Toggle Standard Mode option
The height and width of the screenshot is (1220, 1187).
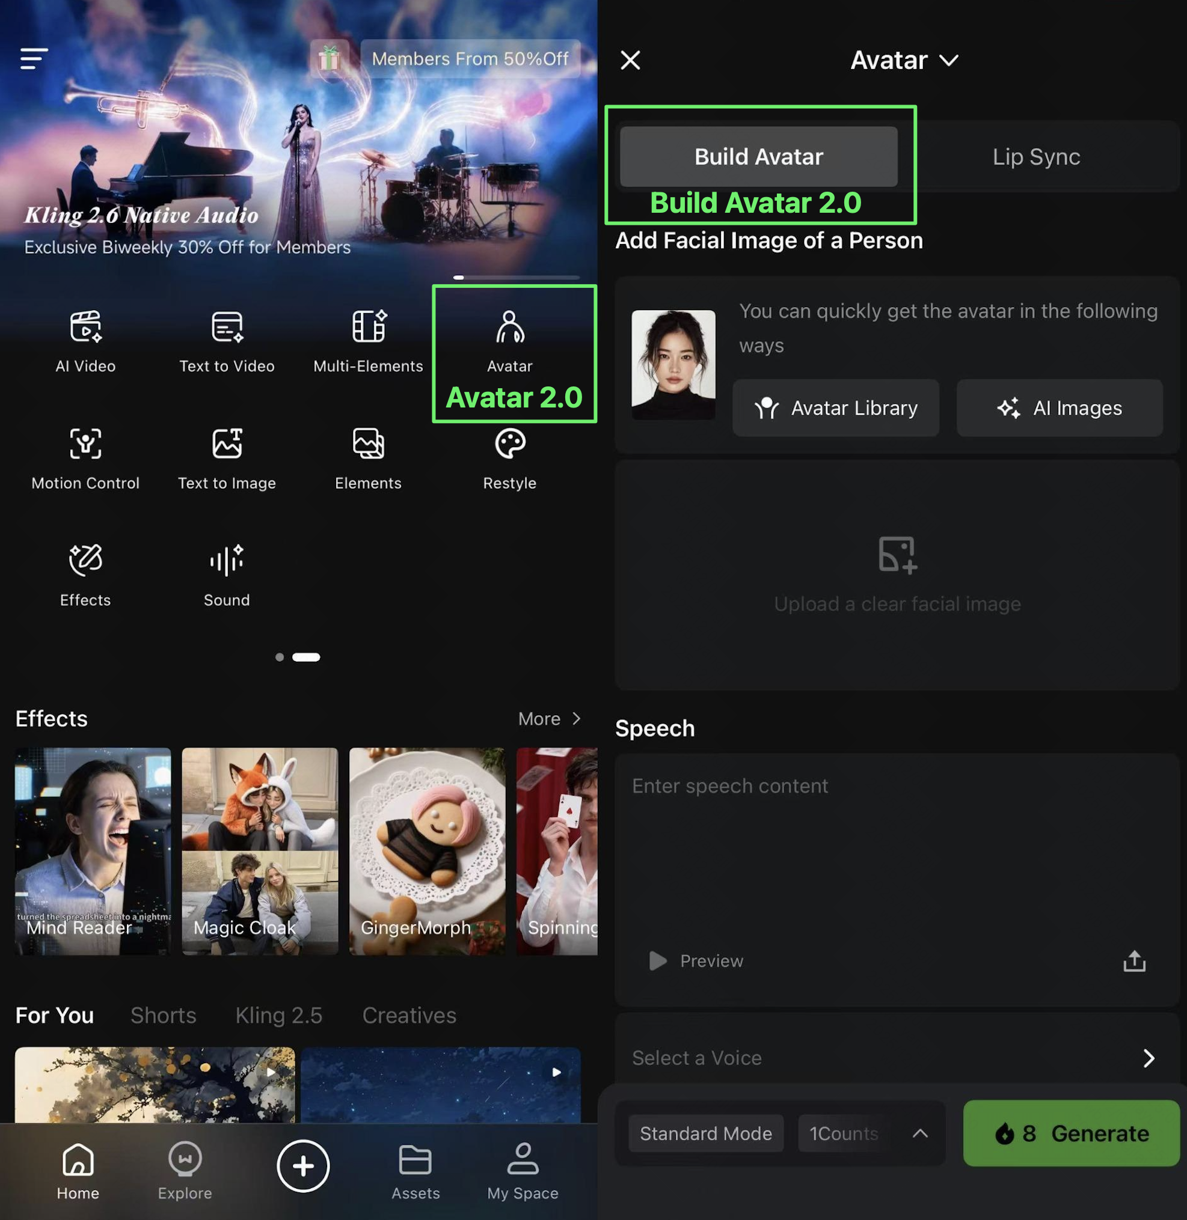pos(706,1133)
